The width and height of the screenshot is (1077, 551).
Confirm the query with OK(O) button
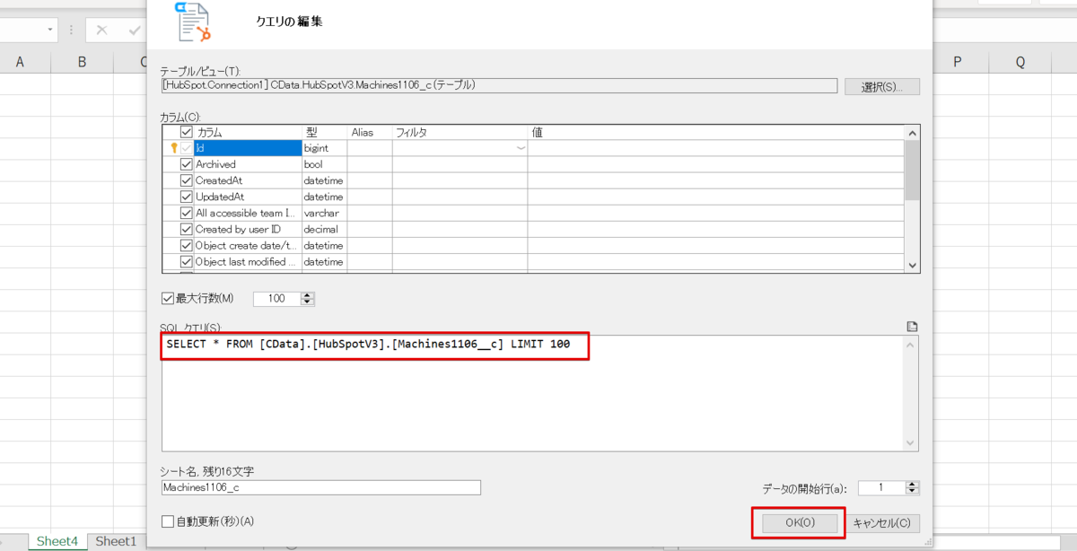(x=800, y=522)
